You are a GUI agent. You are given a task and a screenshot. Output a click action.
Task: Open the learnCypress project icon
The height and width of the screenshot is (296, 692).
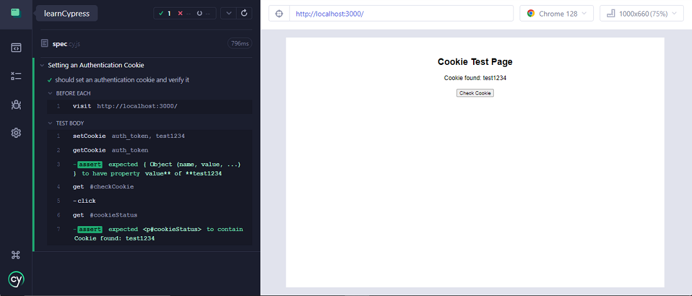point(16,13)
